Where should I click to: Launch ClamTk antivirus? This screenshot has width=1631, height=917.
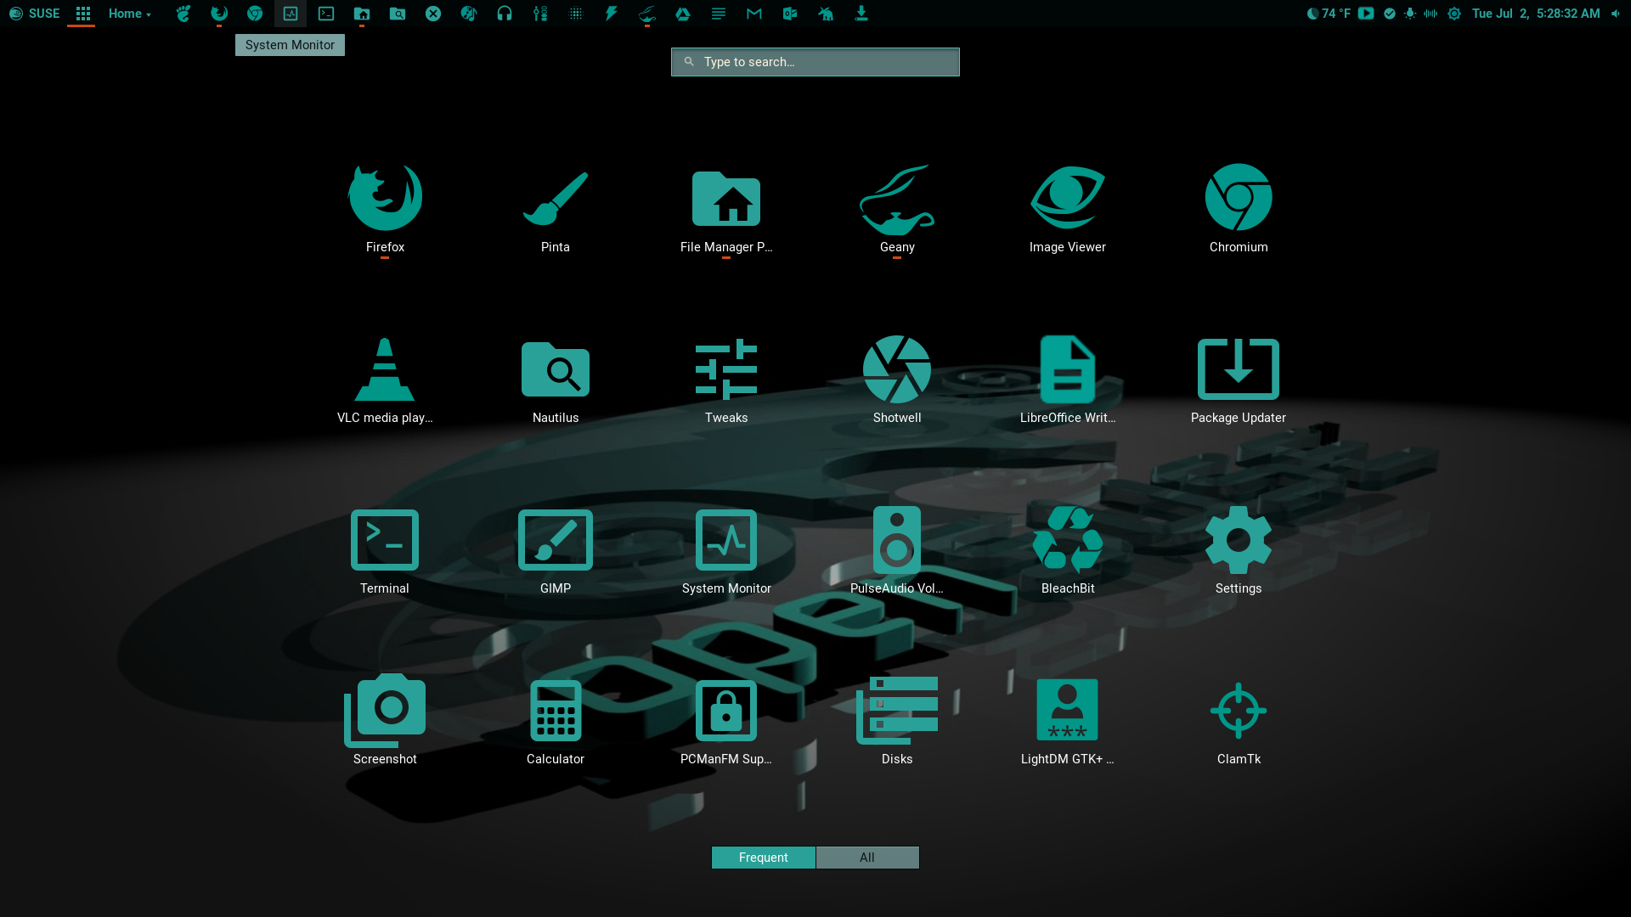point(1239,722)
